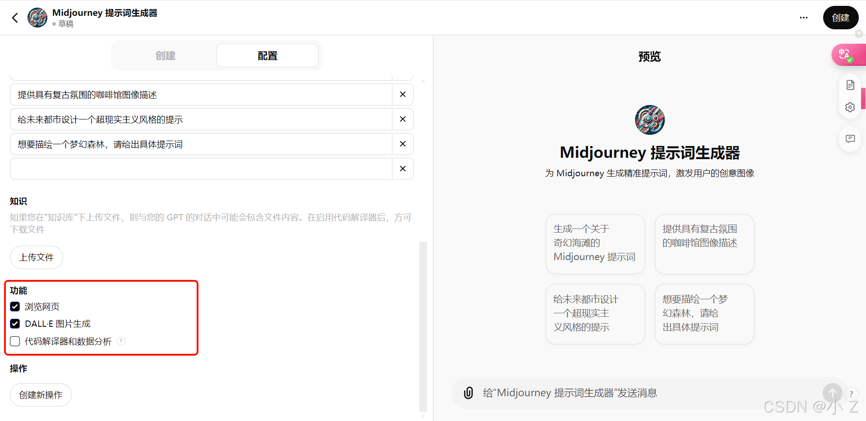Click the configuration panel vertical scrollbar
The image size is (866, 421).
click(x=423, y=327)
